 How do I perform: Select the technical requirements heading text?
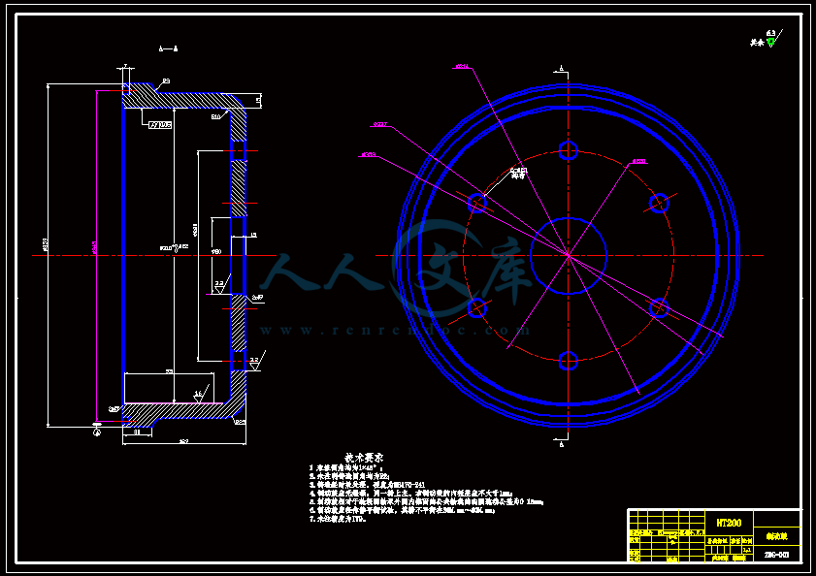[x=364, y=458]
